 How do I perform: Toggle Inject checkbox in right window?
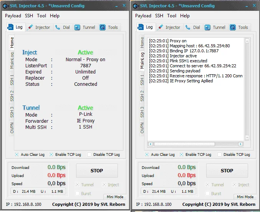234,185
